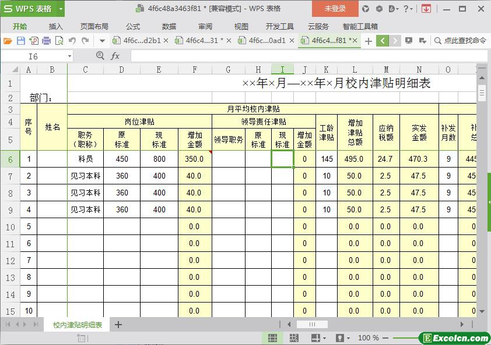This screenshot has width=491, height=345.
Task: Select the 校内津贴明细表 sheet tab
Action: pos(77,325)
